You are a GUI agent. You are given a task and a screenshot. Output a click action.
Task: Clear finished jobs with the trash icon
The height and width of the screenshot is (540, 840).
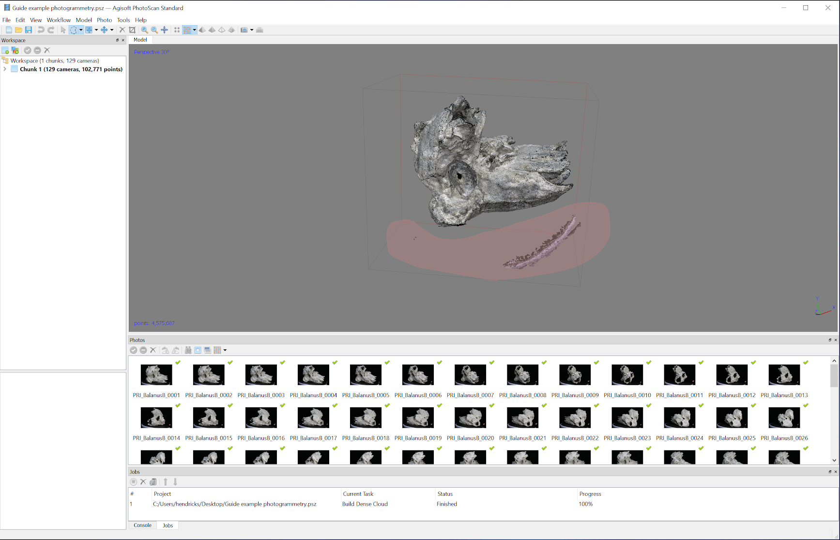[153, 482]
